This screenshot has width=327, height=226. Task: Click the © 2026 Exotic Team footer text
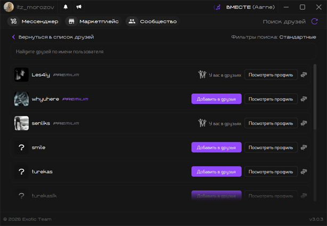27,219
